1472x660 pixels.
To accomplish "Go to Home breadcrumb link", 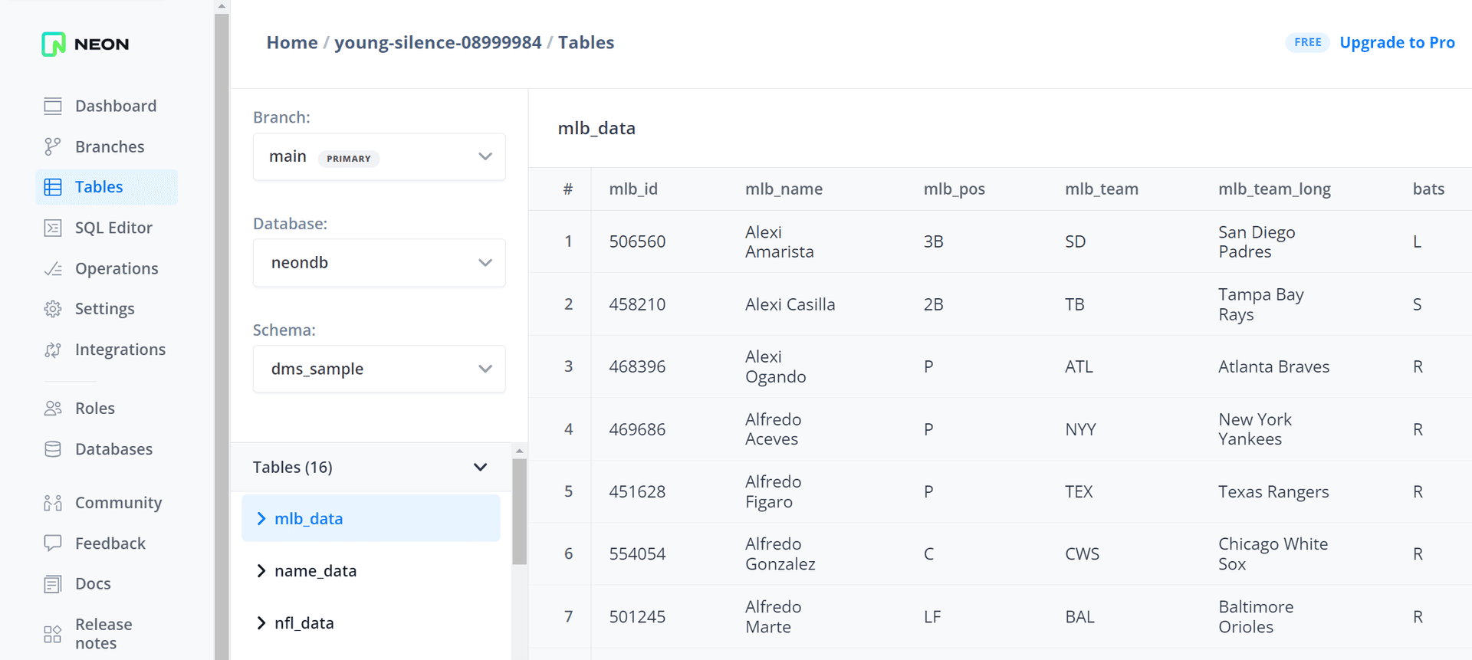I will (x=292, y=43).
